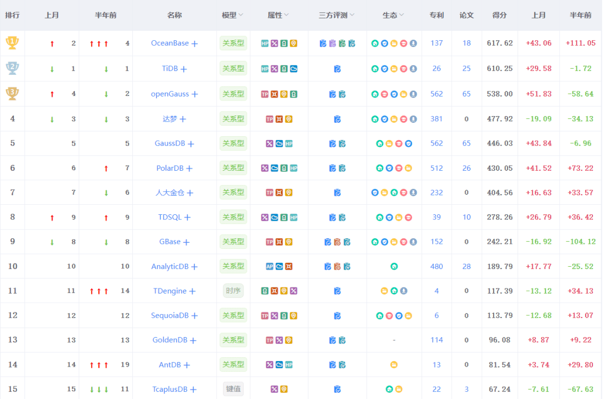Click the 时序 model tag for TDengine
Image resolution: width=603 pixels, height=399 pixels.
tap(233, 291)
